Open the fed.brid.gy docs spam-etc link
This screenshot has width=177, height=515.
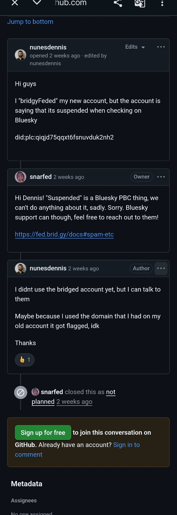(64, 234)
